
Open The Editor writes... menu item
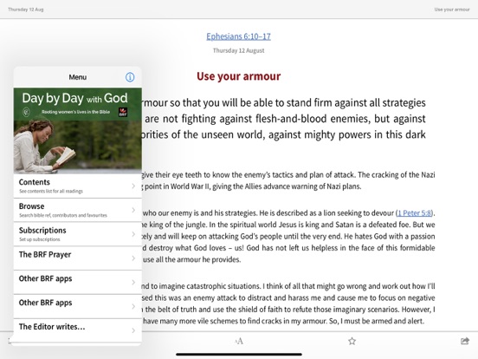point(78,330)
